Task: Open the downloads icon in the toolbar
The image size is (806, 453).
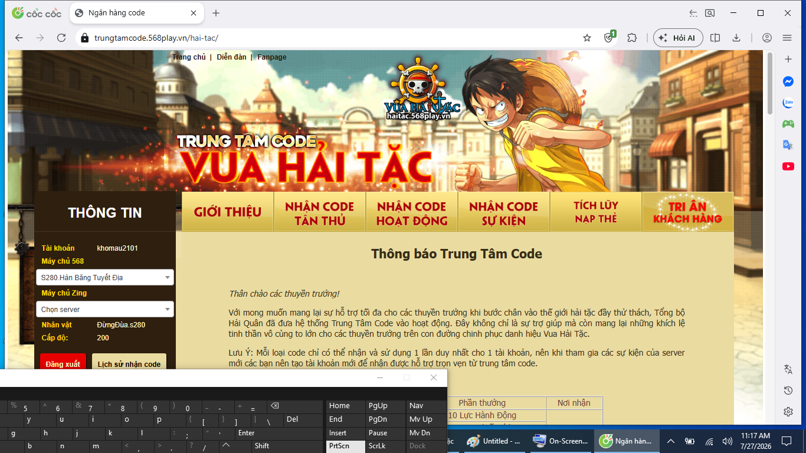Action: [x=736, y=38]
